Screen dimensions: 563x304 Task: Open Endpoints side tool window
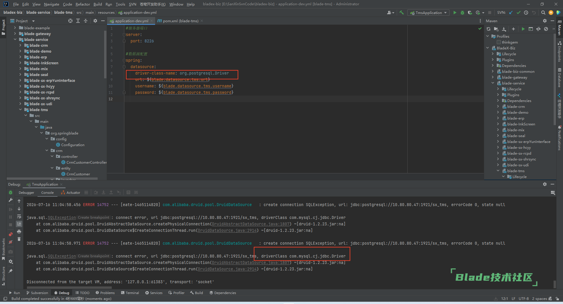click(x=559, y=51)
